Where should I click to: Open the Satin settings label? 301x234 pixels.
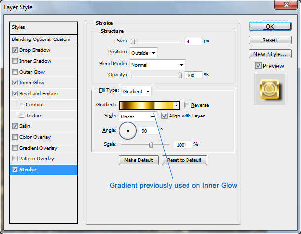25,126
